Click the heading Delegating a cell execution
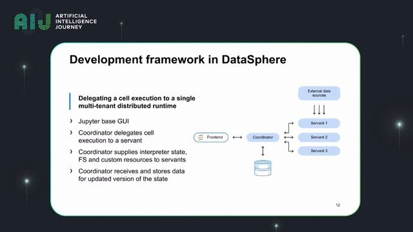 [x=137, y=102]
